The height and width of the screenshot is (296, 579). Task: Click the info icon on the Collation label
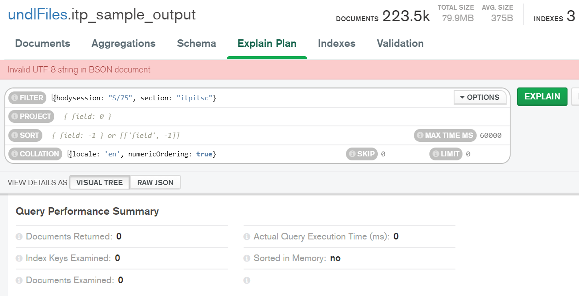(15, 154)
